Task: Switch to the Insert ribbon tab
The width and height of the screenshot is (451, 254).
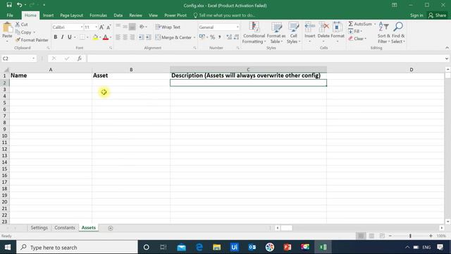Action: point(48,16)
